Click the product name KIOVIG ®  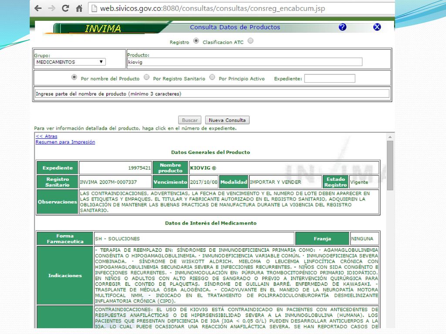(x=203, y=168)
